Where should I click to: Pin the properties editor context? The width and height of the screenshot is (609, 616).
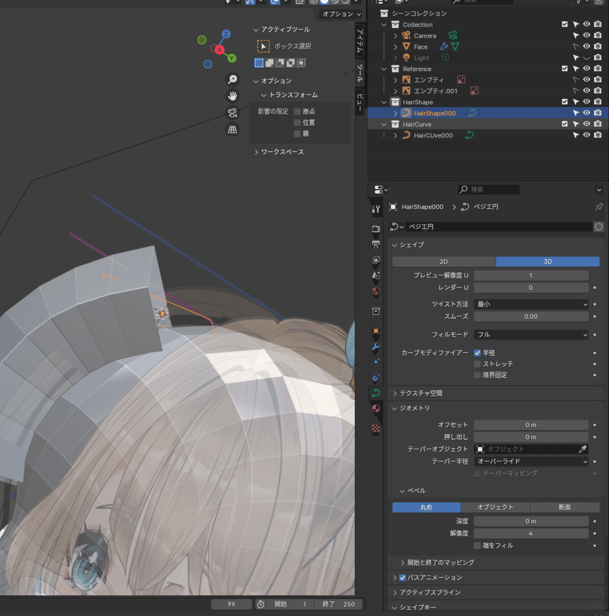[599, 207]
